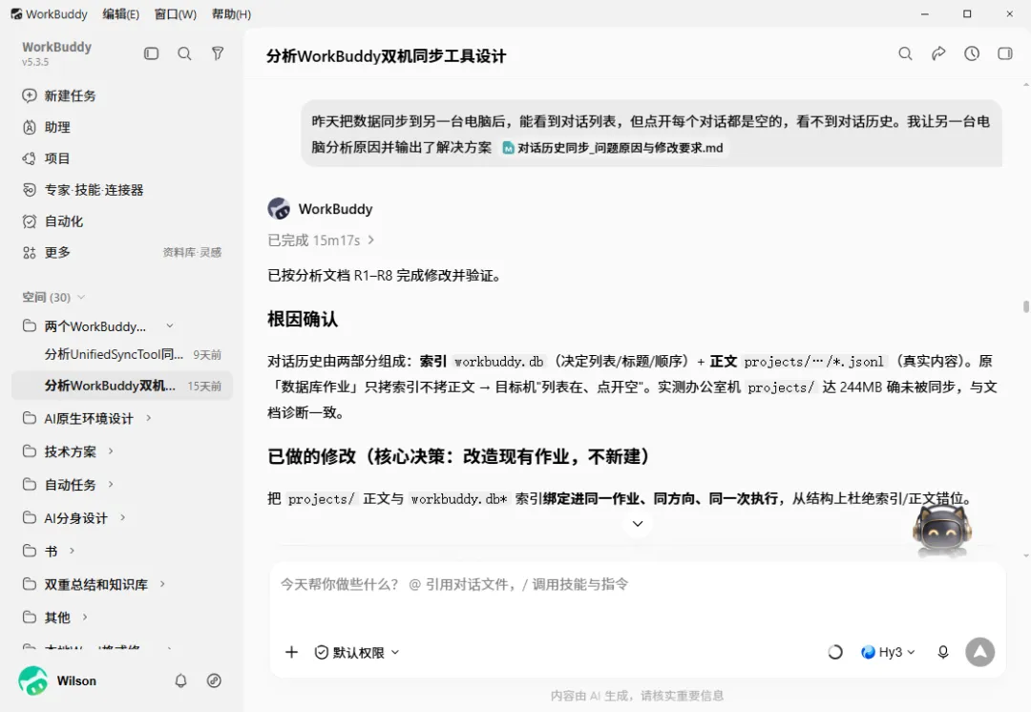Expand the AI原生环境设计 folder
The image size is (1031, 712).
coord(149,418)
